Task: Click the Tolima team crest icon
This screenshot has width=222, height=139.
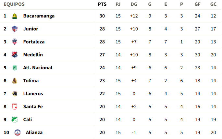Action: click(x=14, y=81)
